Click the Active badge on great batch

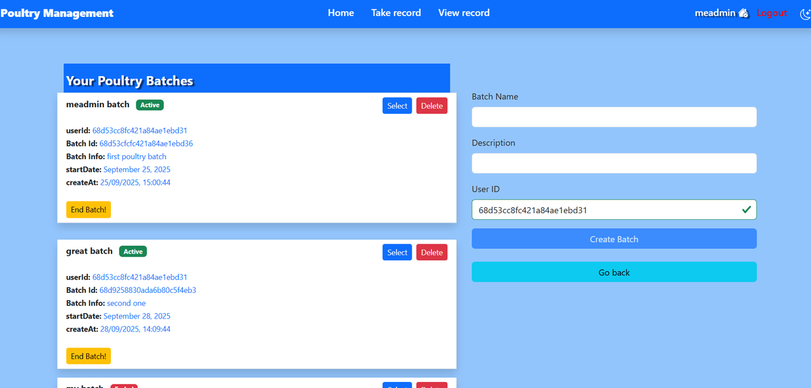133,251
